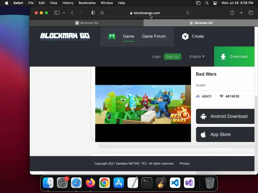The width and height of the screenshot is (258, 193).
Task: Open the Trash in the Dock
Action: [x=210, y=183]
